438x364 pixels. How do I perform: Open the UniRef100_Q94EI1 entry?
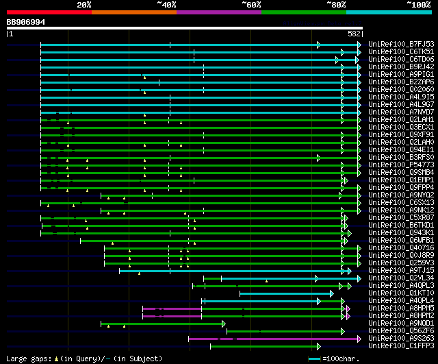[x=401, y=150]
